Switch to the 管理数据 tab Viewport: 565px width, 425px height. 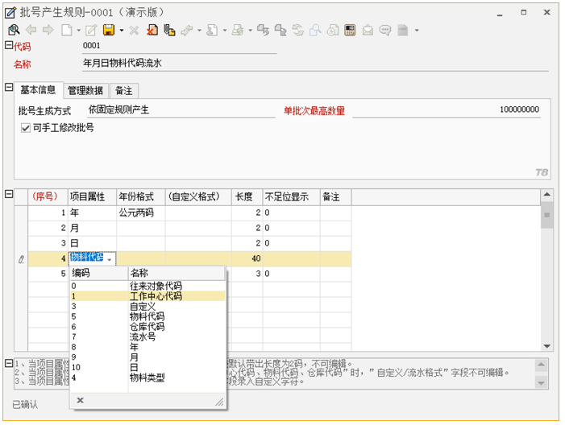click(85, 90)
